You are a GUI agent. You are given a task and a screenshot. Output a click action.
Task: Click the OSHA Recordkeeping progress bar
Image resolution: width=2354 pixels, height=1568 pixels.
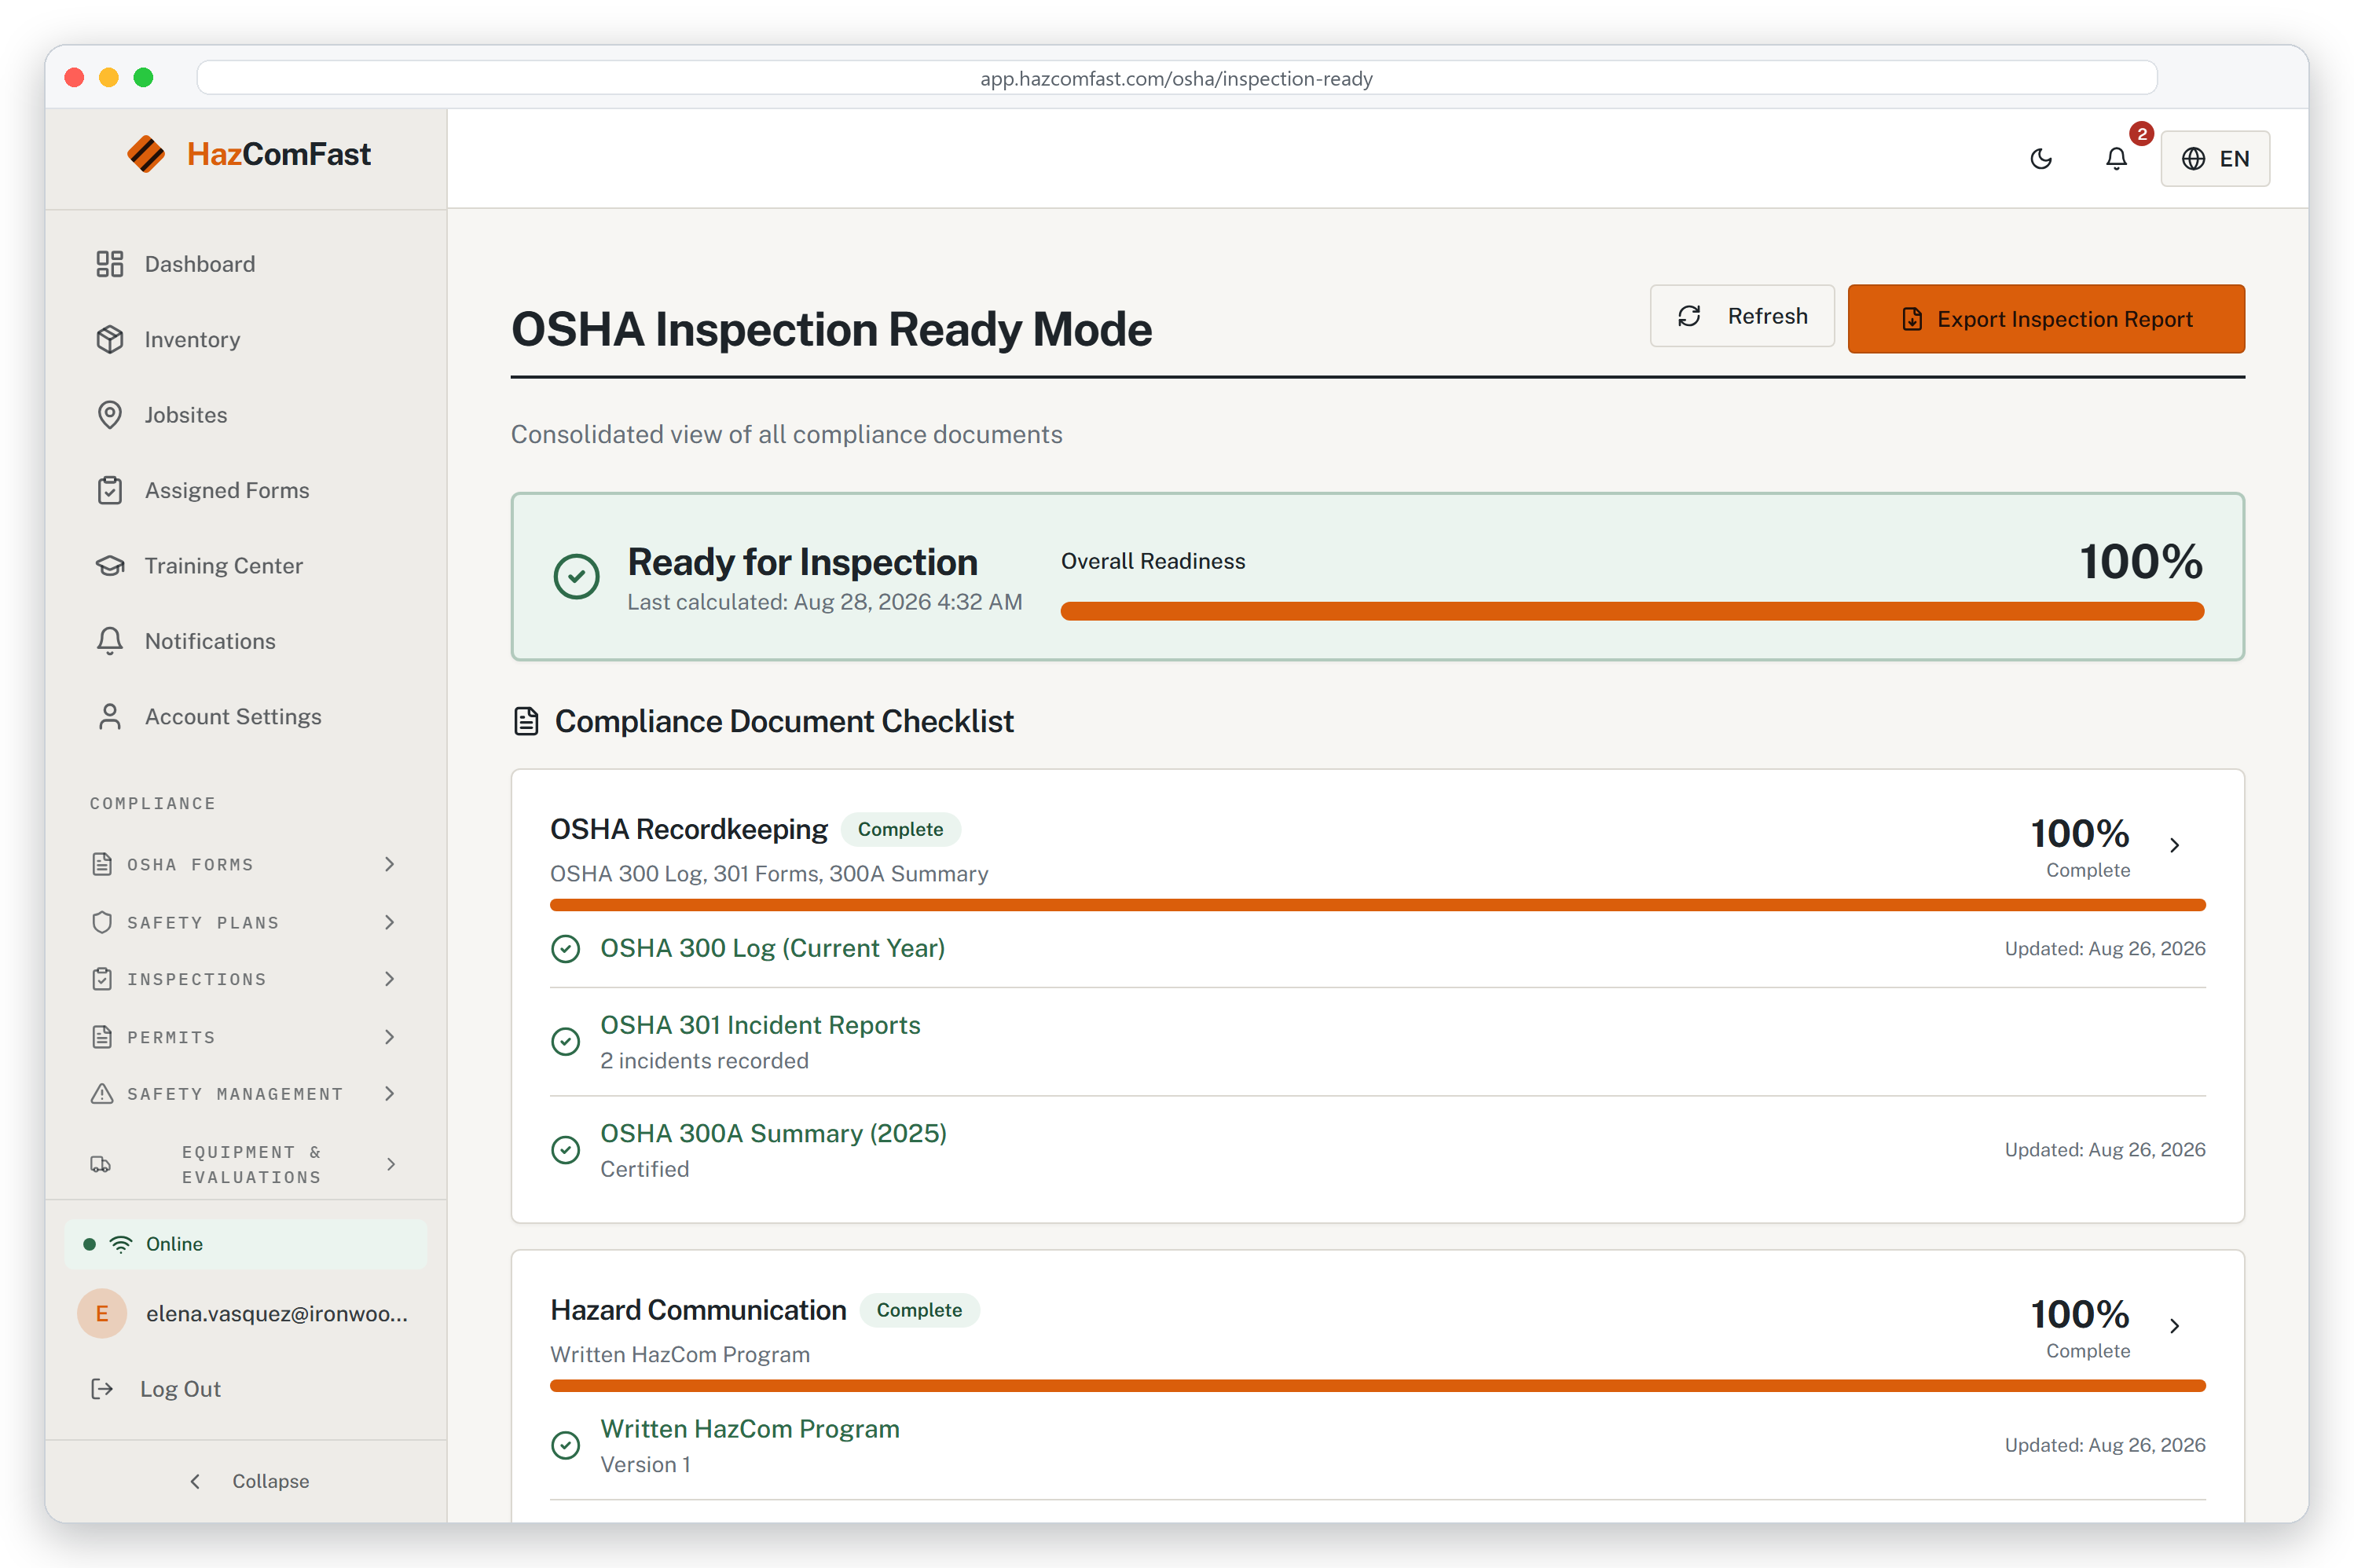(x=1377, y=905)
